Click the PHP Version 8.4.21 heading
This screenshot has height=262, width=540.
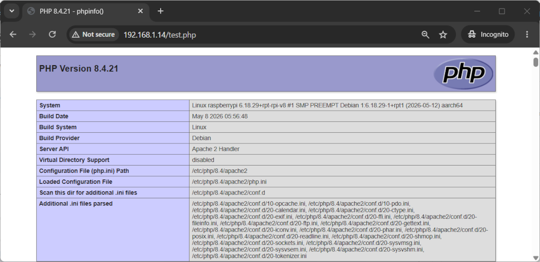click(x=79, y=69)
